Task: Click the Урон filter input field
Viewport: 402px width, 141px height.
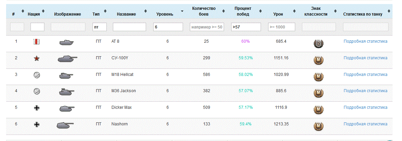Action: pyautogui.click(x=281, y=27)
